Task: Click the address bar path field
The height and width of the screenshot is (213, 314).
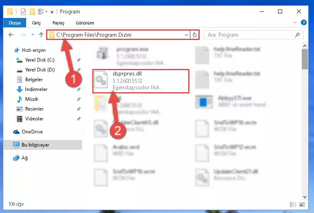Action: pos(118,35)
